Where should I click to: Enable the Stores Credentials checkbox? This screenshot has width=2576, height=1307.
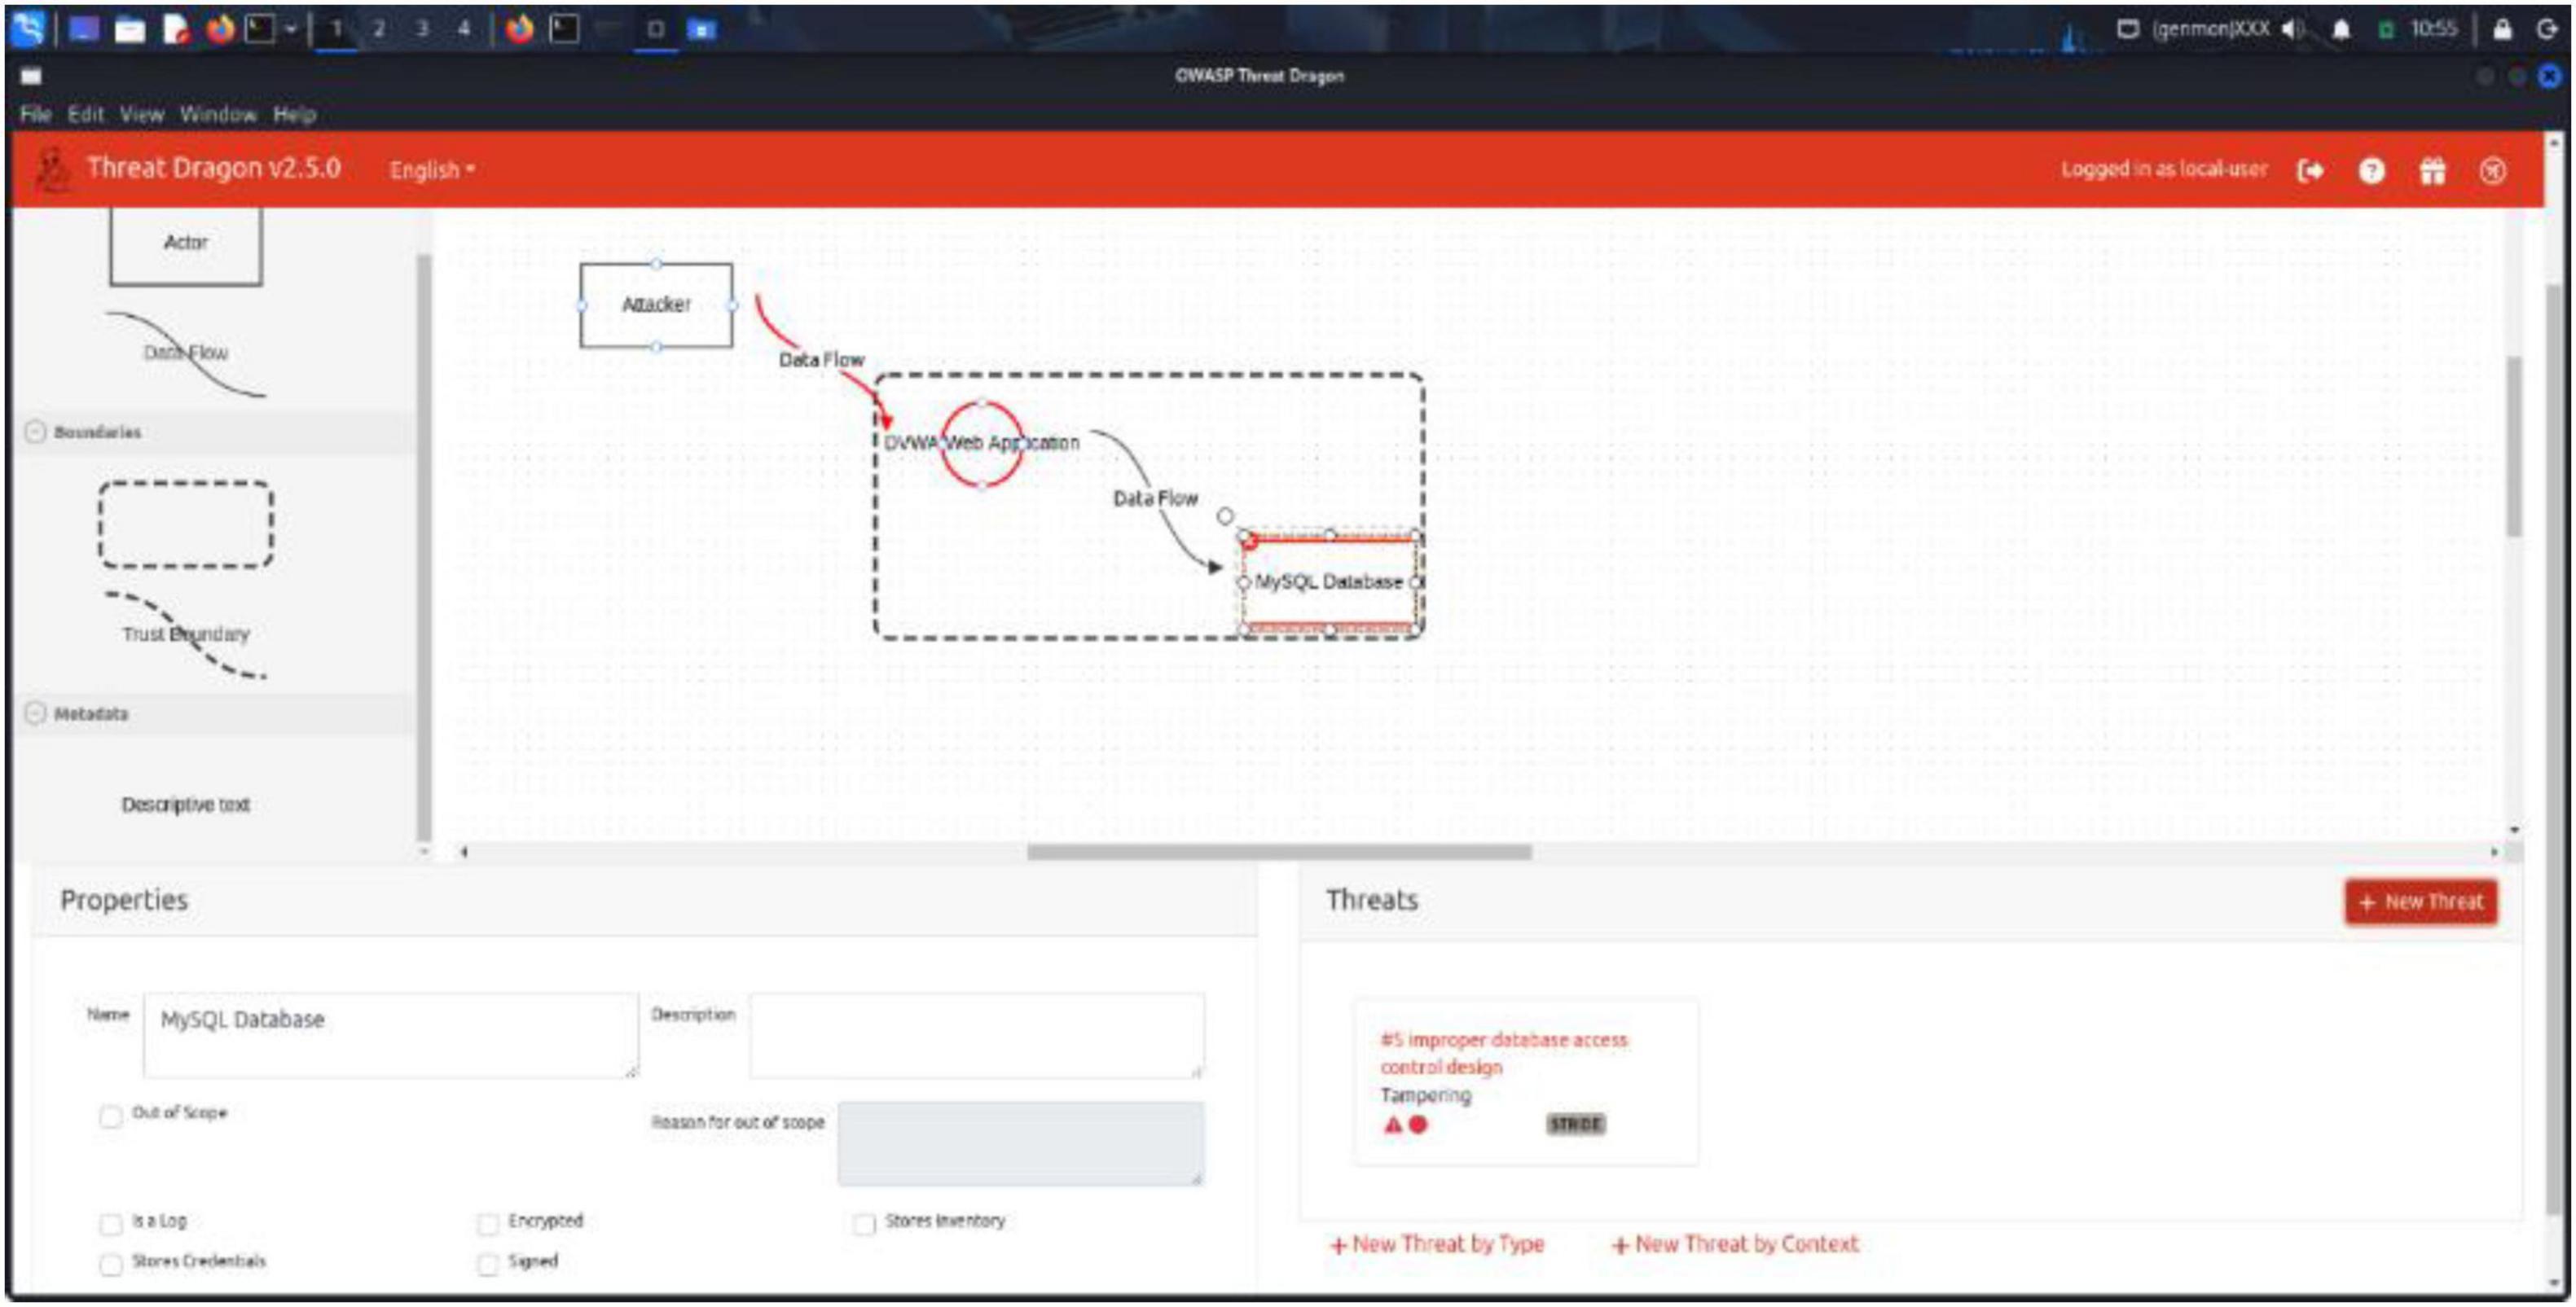pyautogui.click(x=111, y=1264)
